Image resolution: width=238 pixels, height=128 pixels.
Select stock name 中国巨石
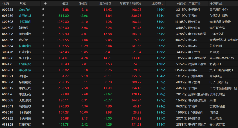click(x=25, y=94)
